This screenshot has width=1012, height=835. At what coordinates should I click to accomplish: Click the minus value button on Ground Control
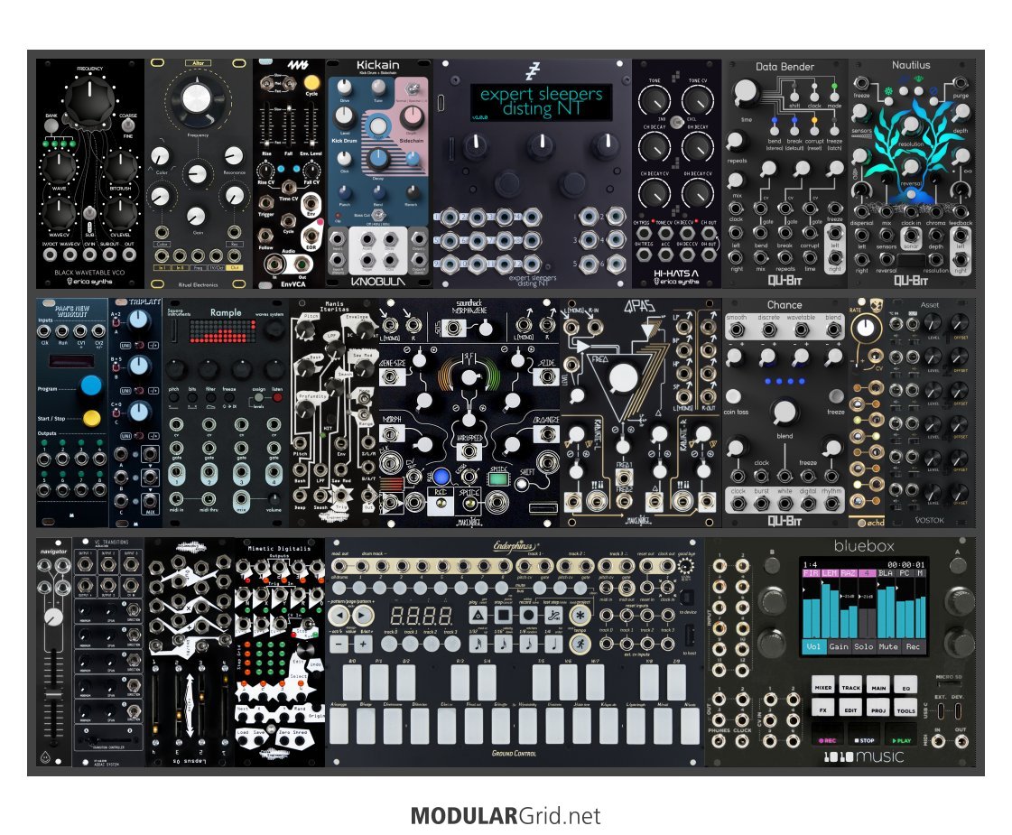point(339,644)
